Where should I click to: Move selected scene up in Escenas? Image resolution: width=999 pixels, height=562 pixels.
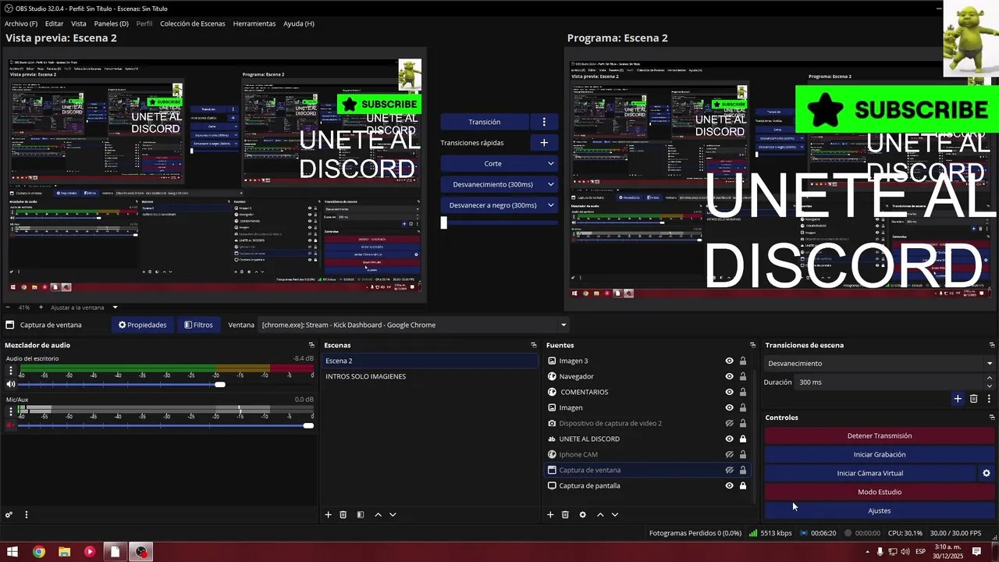tap(379, 514)
